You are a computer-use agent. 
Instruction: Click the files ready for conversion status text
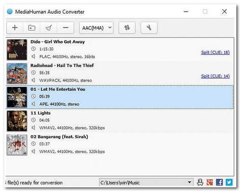coord(34,183)
